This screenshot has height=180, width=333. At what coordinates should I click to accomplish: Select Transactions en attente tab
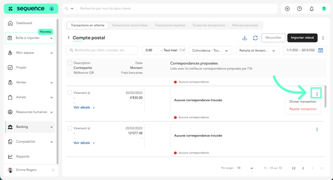click(88, 25)
